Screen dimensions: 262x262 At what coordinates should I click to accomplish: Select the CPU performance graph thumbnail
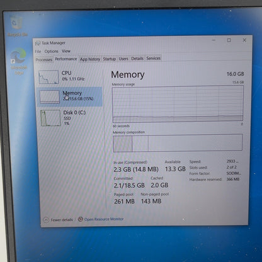pos(48,77)
